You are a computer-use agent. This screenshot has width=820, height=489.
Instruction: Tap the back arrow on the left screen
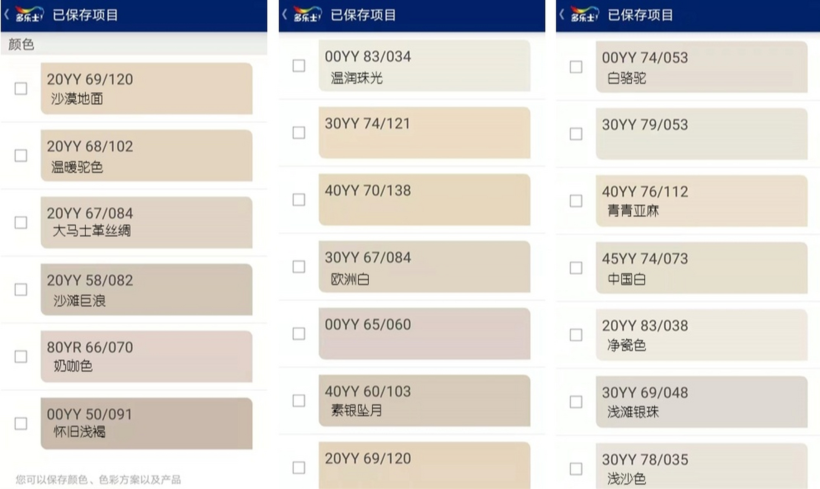coord(6,15)
